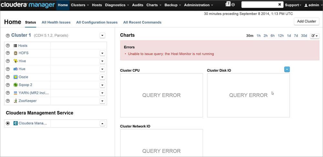Screen dimensions: 323x157
Task: Click the Oozie service icon
Action: click(16, 77)
